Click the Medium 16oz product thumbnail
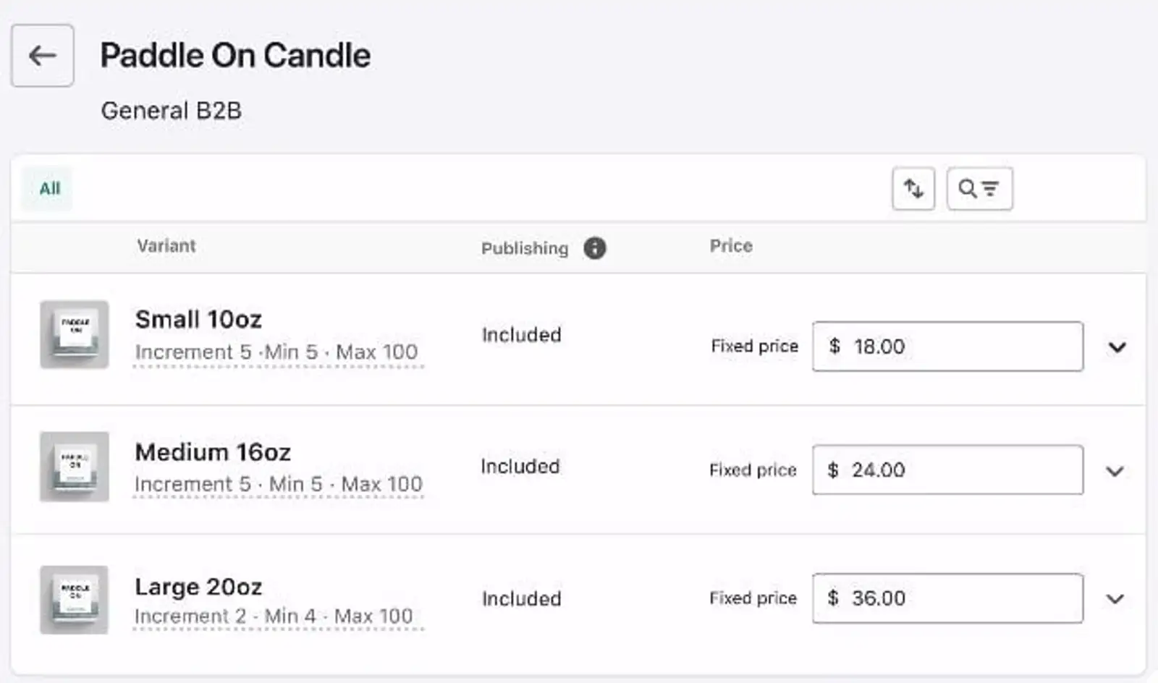 click(73, 467)
